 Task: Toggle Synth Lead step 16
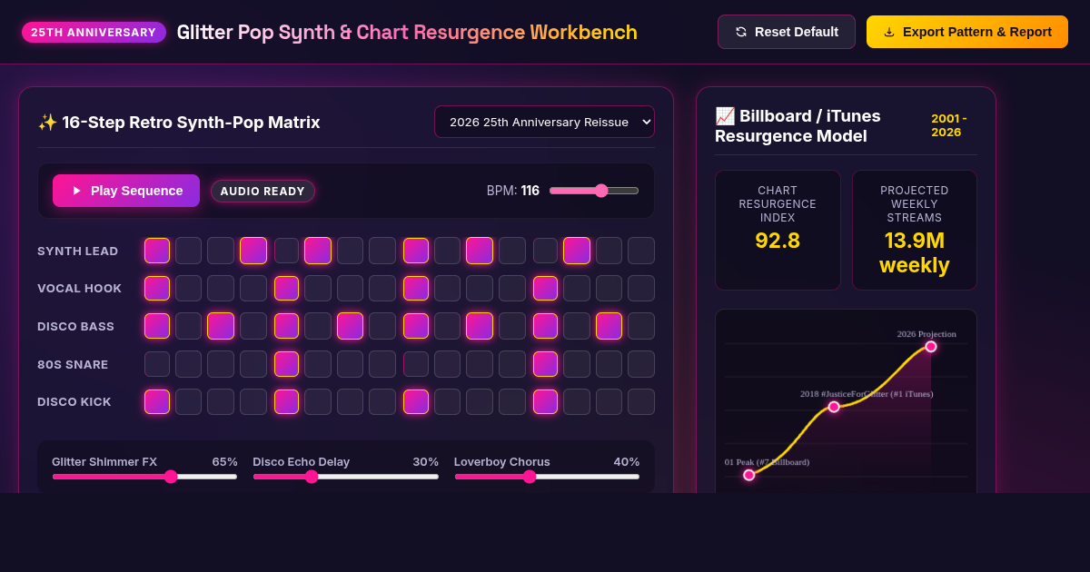tap(641, 251)
